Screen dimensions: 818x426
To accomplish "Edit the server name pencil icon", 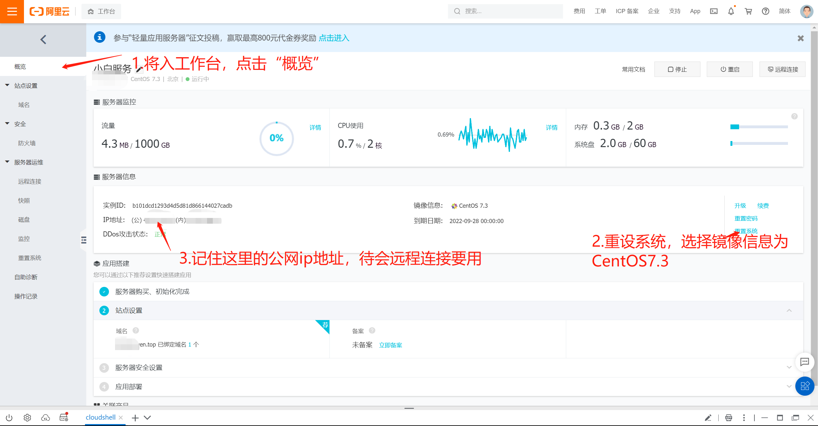I will tap(139, 69).
